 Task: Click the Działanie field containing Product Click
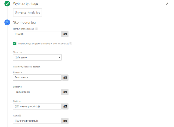click(x=37, y=92)
